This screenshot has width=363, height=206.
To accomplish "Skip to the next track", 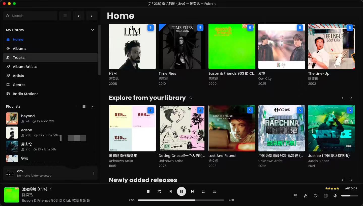I will click(x=193, y=191).
